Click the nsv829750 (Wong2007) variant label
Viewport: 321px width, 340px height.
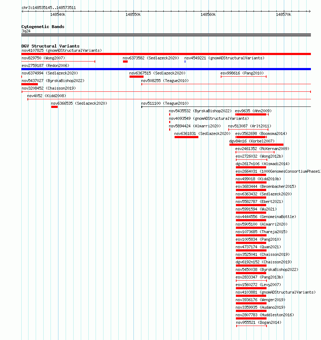pyautogui.click(x=43, y=58)
